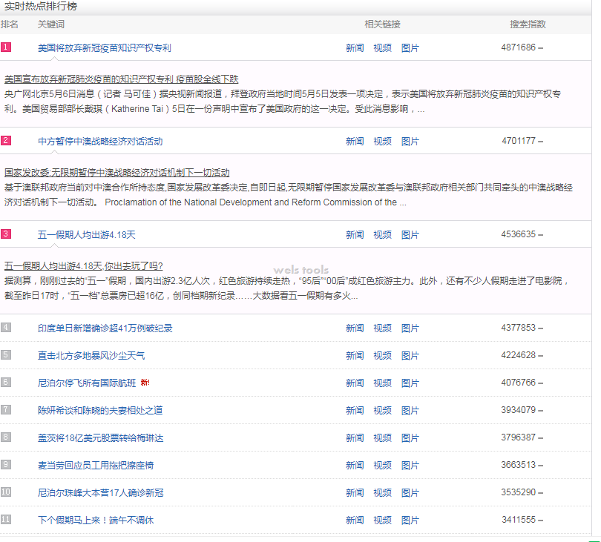Click the 关键词 column header
Screen dimensions: 601x542
(x=51, y=24)
